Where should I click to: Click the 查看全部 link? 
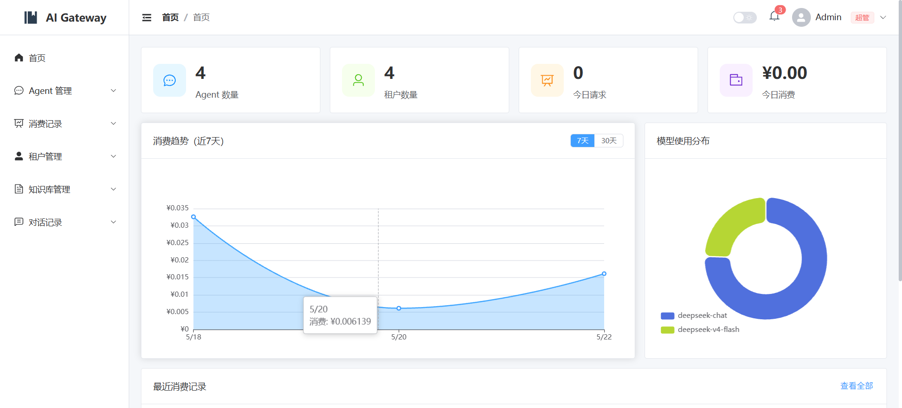[856, 386]
